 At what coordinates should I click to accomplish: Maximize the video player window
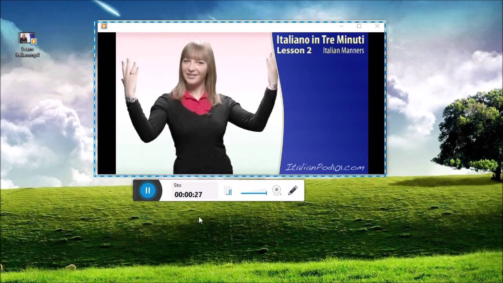(x=359, y=26)
